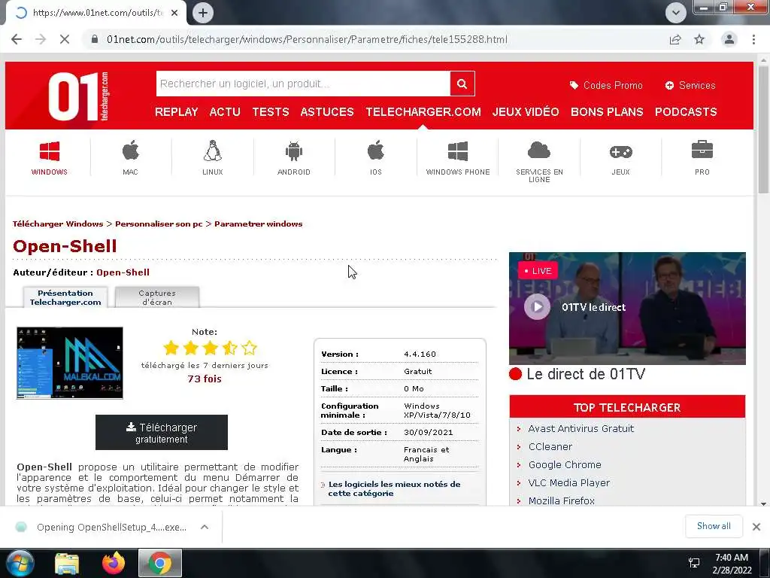Go back with the browser back arrow
This screenshot has height=578, width=770.
click(x=17, y=39)
